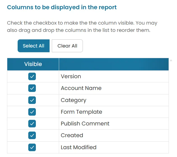The height and width of the screenshot is (157, 177).
Task: Uncheck the Last Modified checkbox
Action: [x=32, y=147]
